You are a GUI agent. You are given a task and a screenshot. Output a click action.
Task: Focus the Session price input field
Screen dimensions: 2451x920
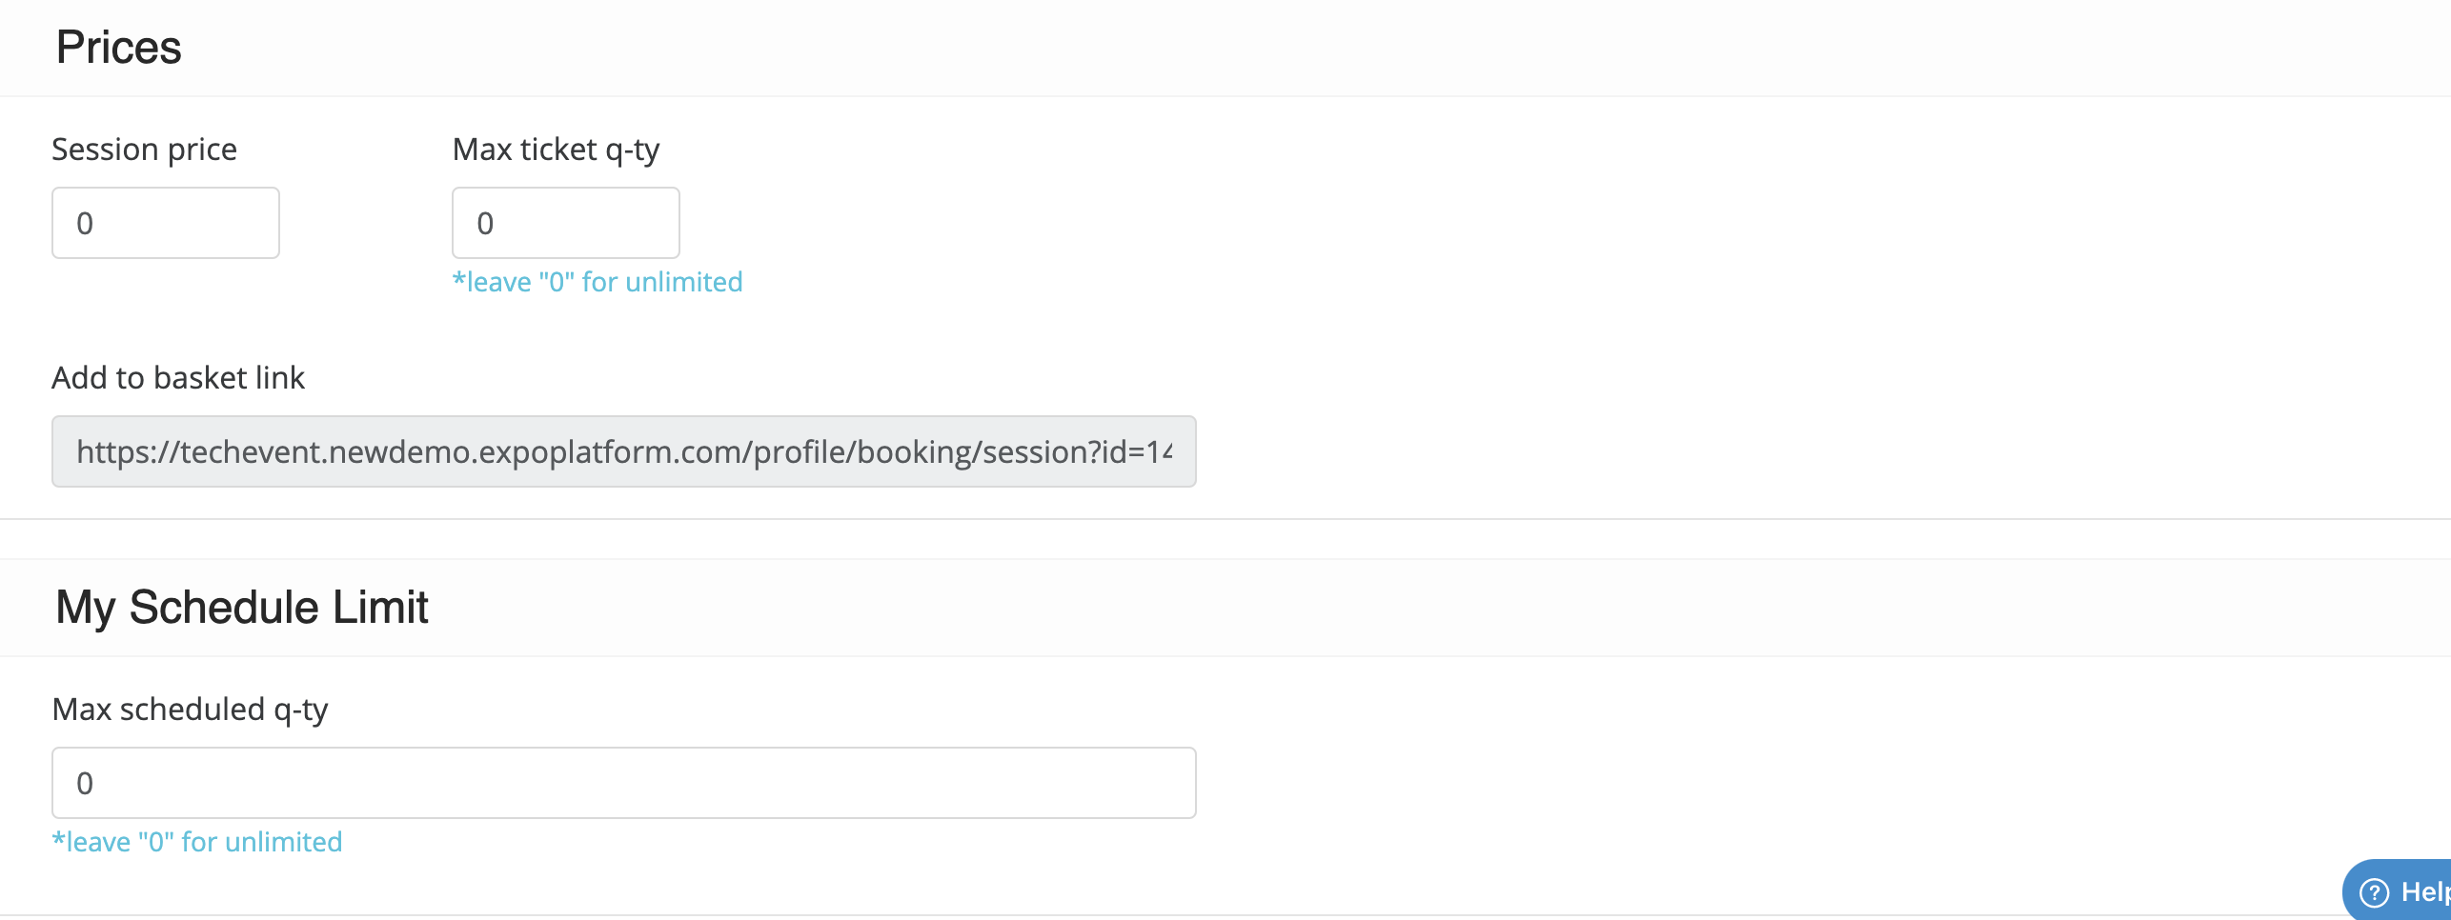(x=166, y=223)
